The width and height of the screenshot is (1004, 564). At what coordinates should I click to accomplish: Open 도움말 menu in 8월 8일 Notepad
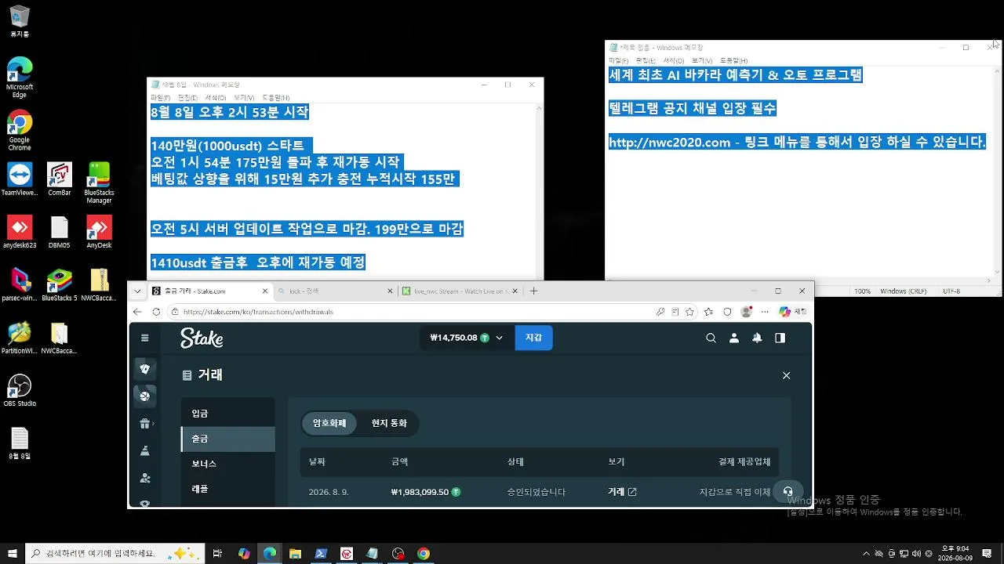(275, 98)
